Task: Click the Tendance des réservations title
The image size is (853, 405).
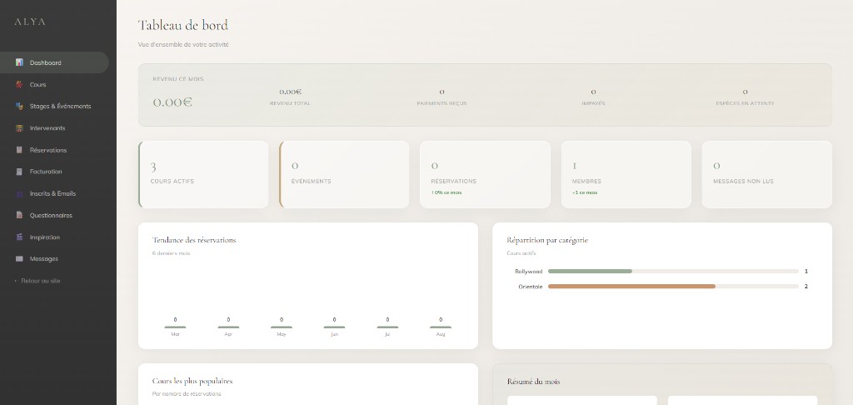Action: 194,240
